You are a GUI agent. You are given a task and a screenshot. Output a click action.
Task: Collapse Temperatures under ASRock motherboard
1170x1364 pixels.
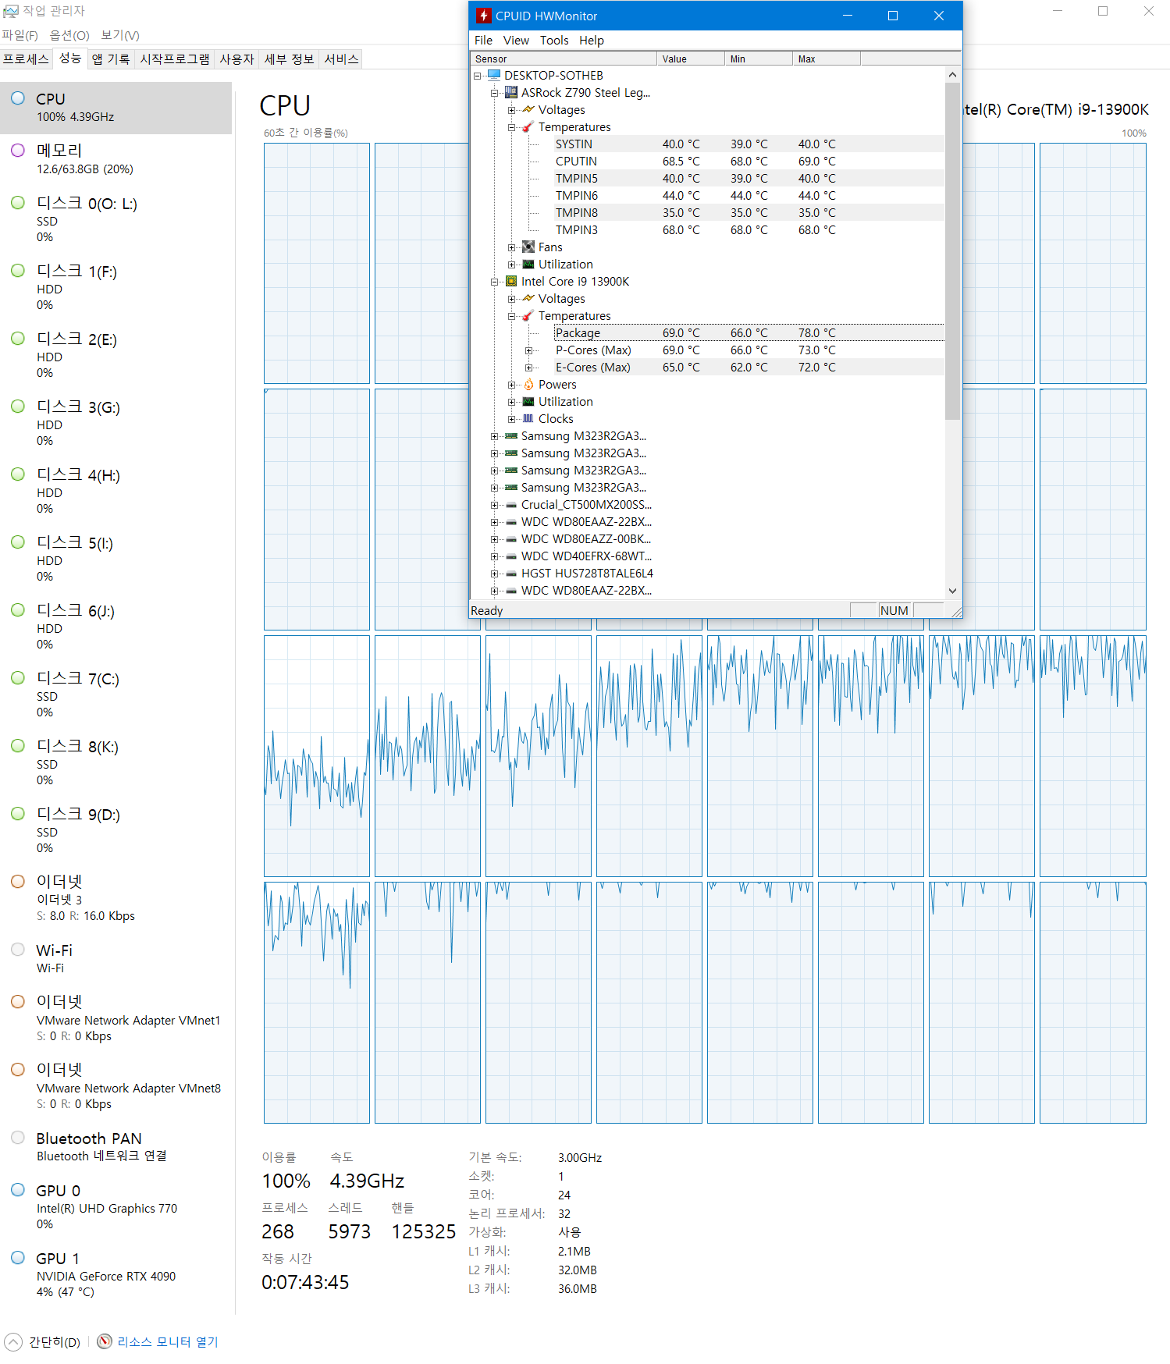point(511,127)
